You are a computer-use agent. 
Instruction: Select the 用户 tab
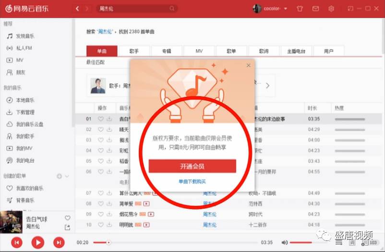(x=328, y=51)
